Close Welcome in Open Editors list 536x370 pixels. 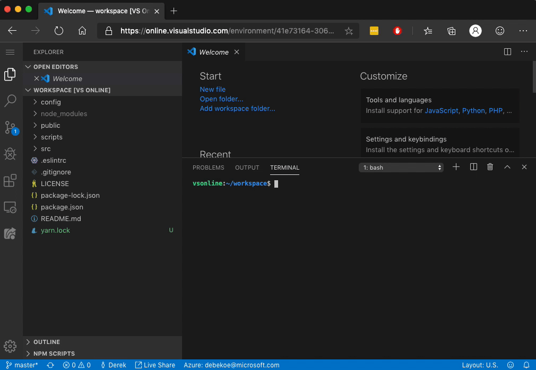[37, 78]
